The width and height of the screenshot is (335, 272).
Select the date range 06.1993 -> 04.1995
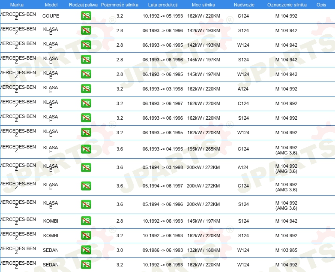(163, 149)
